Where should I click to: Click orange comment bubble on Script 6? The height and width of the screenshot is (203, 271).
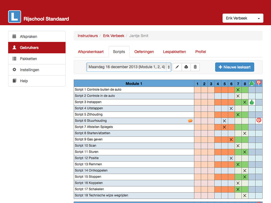pyautogui.click(x=190, y=121)
